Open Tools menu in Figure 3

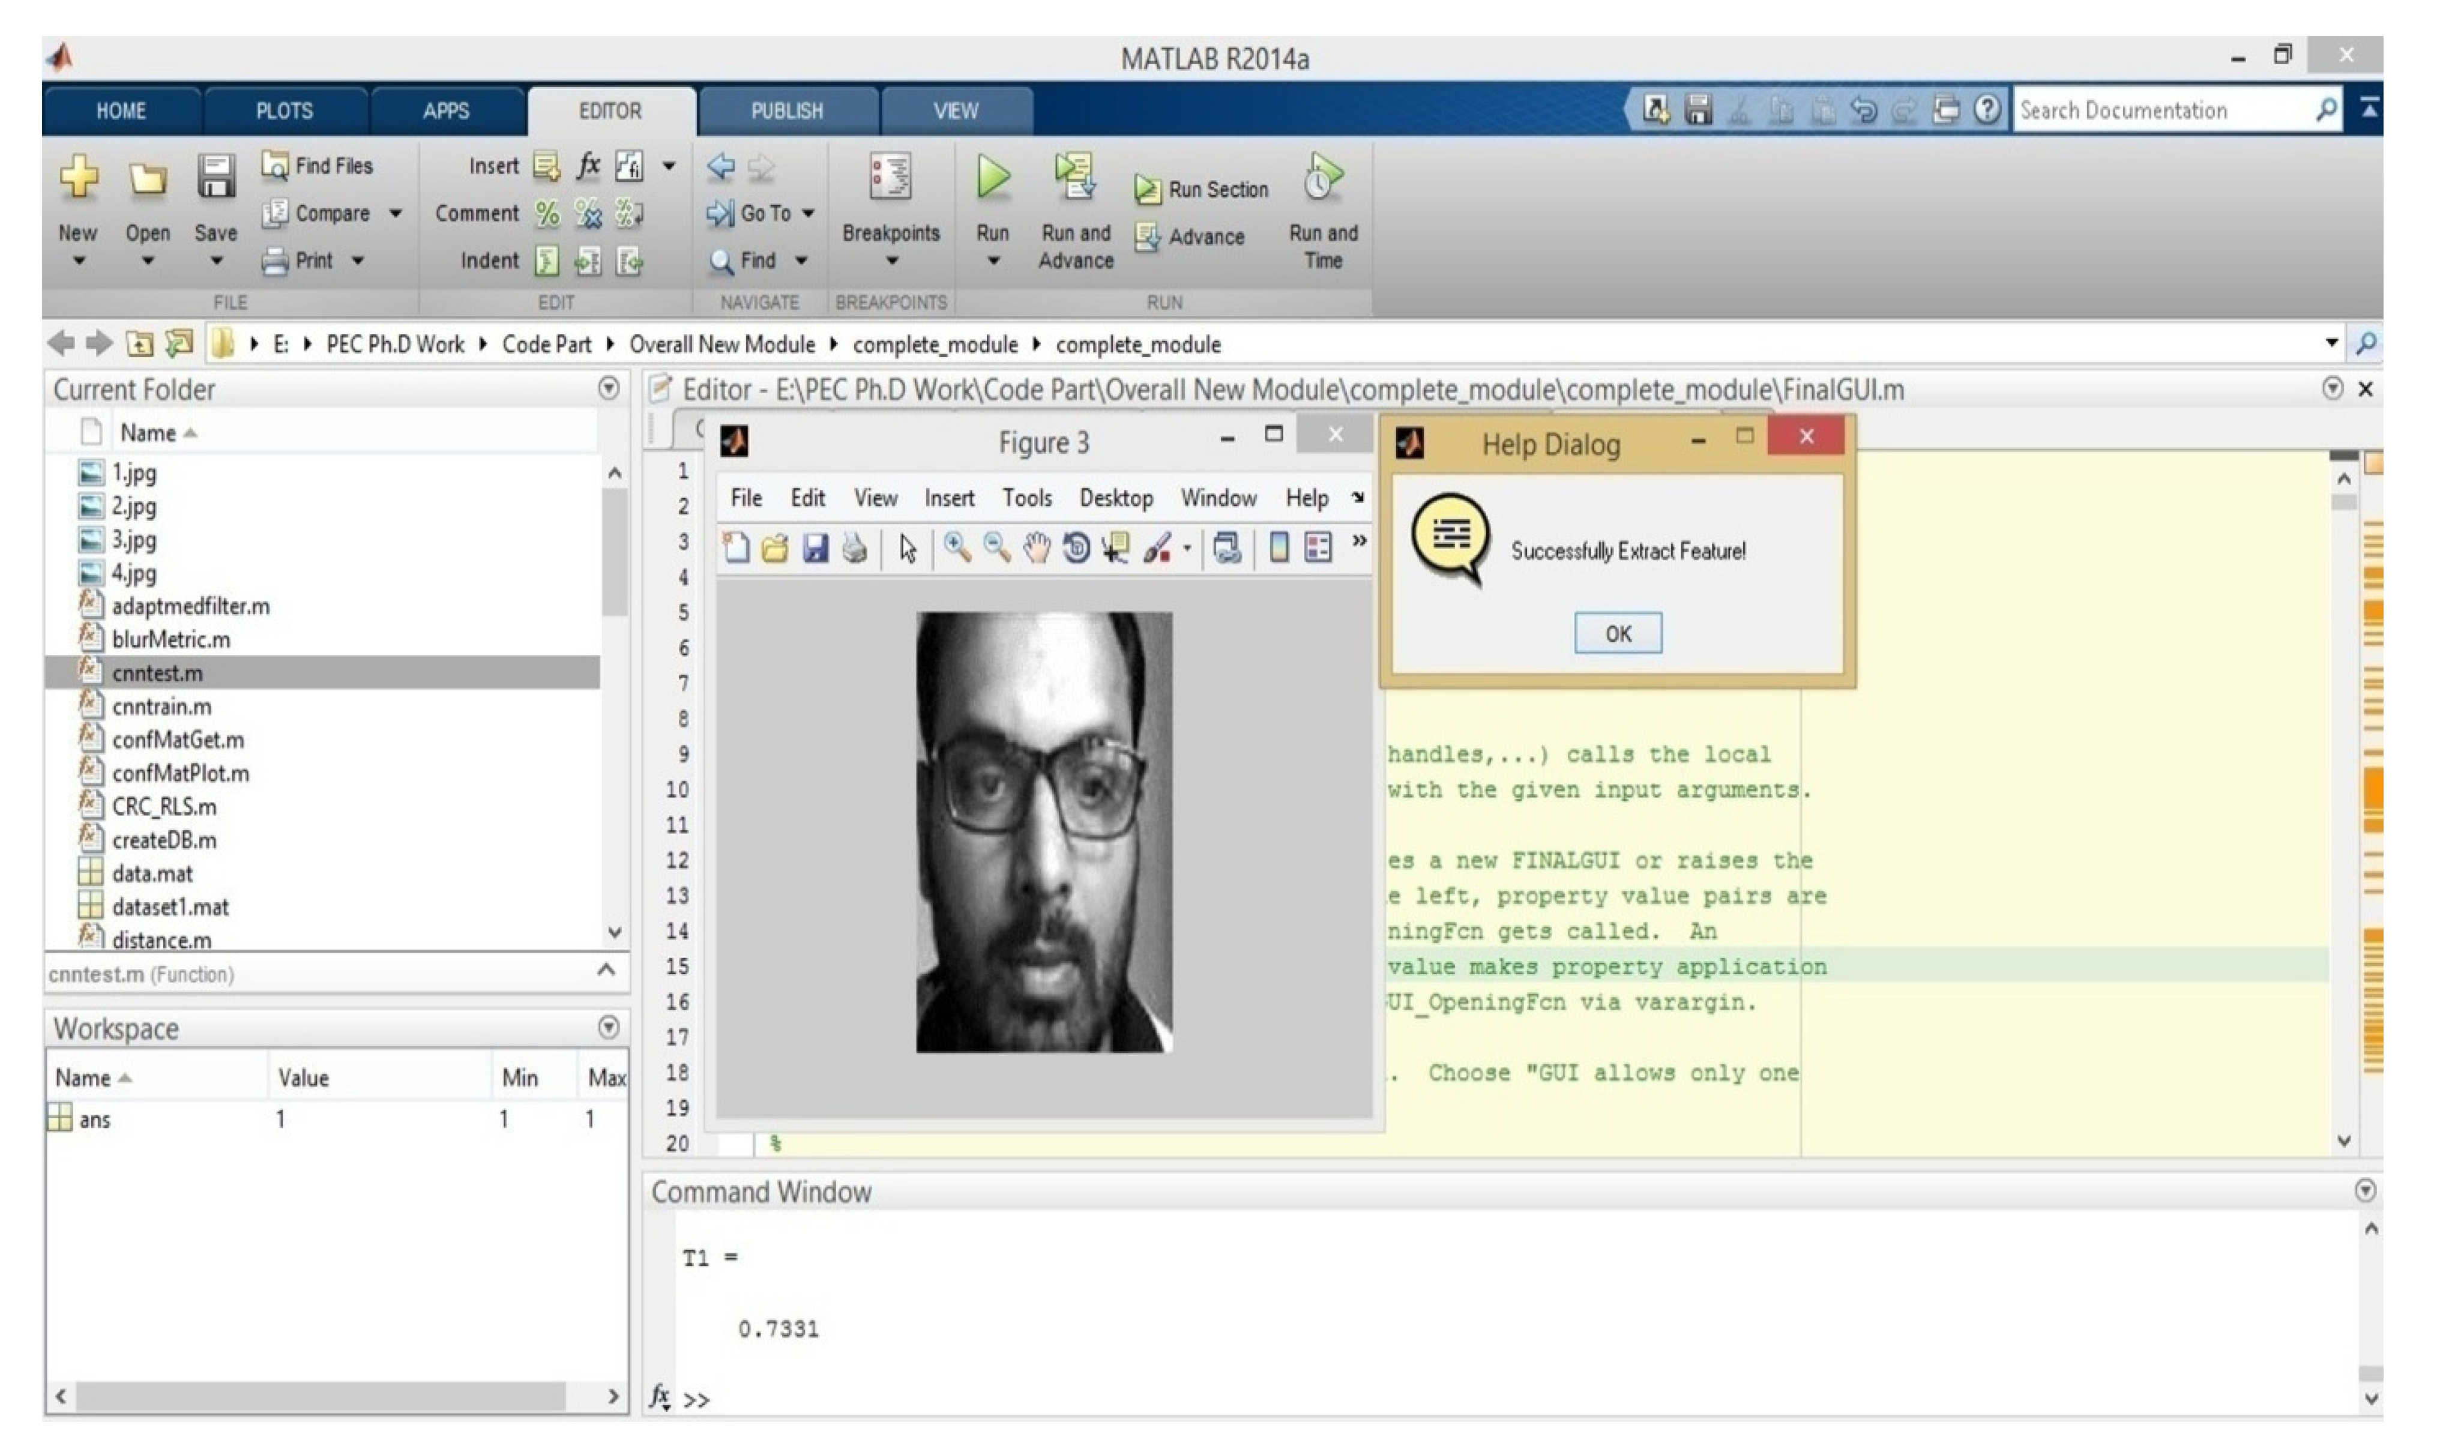tap(1027, 498)
